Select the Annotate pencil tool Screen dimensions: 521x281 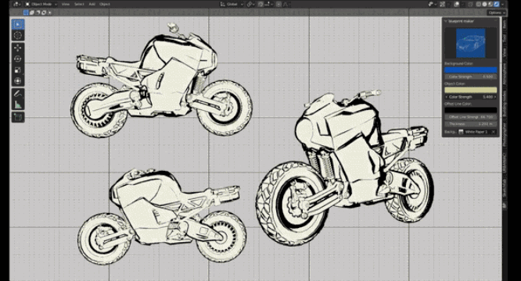(18, 94)
